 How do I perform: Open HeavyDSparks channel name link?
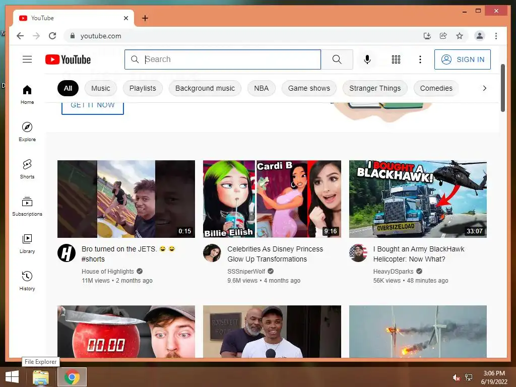[393, 271]
